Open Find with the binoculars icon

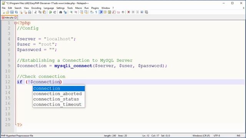click(x=61, y=12)
